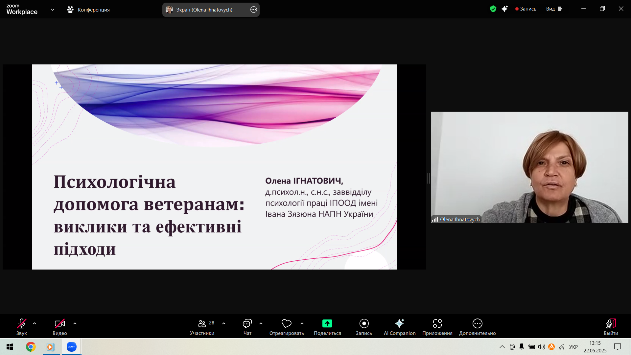Expand video options arrow next to Video
The height and width of the screenshot is (355, 631).
click(75, 323)
